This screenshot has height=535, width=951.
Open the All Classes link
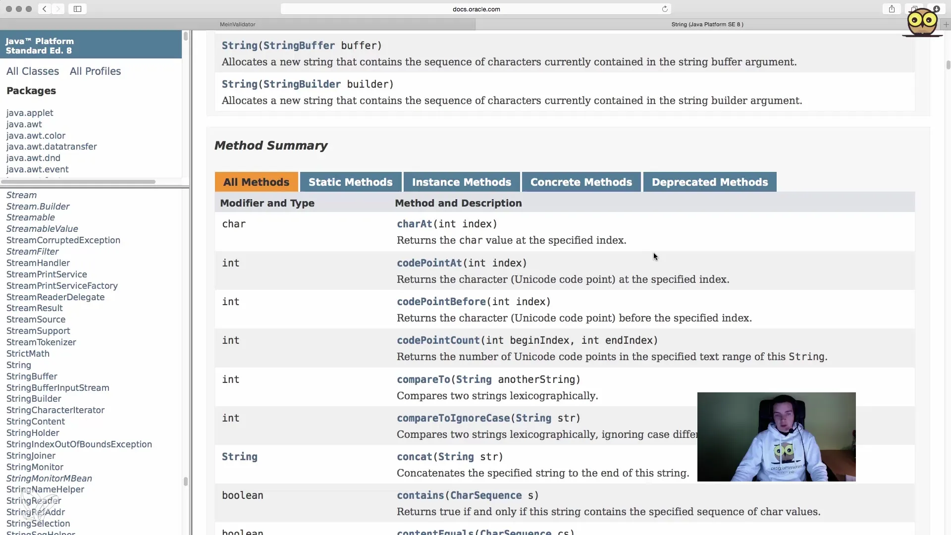tap(33, 71)
